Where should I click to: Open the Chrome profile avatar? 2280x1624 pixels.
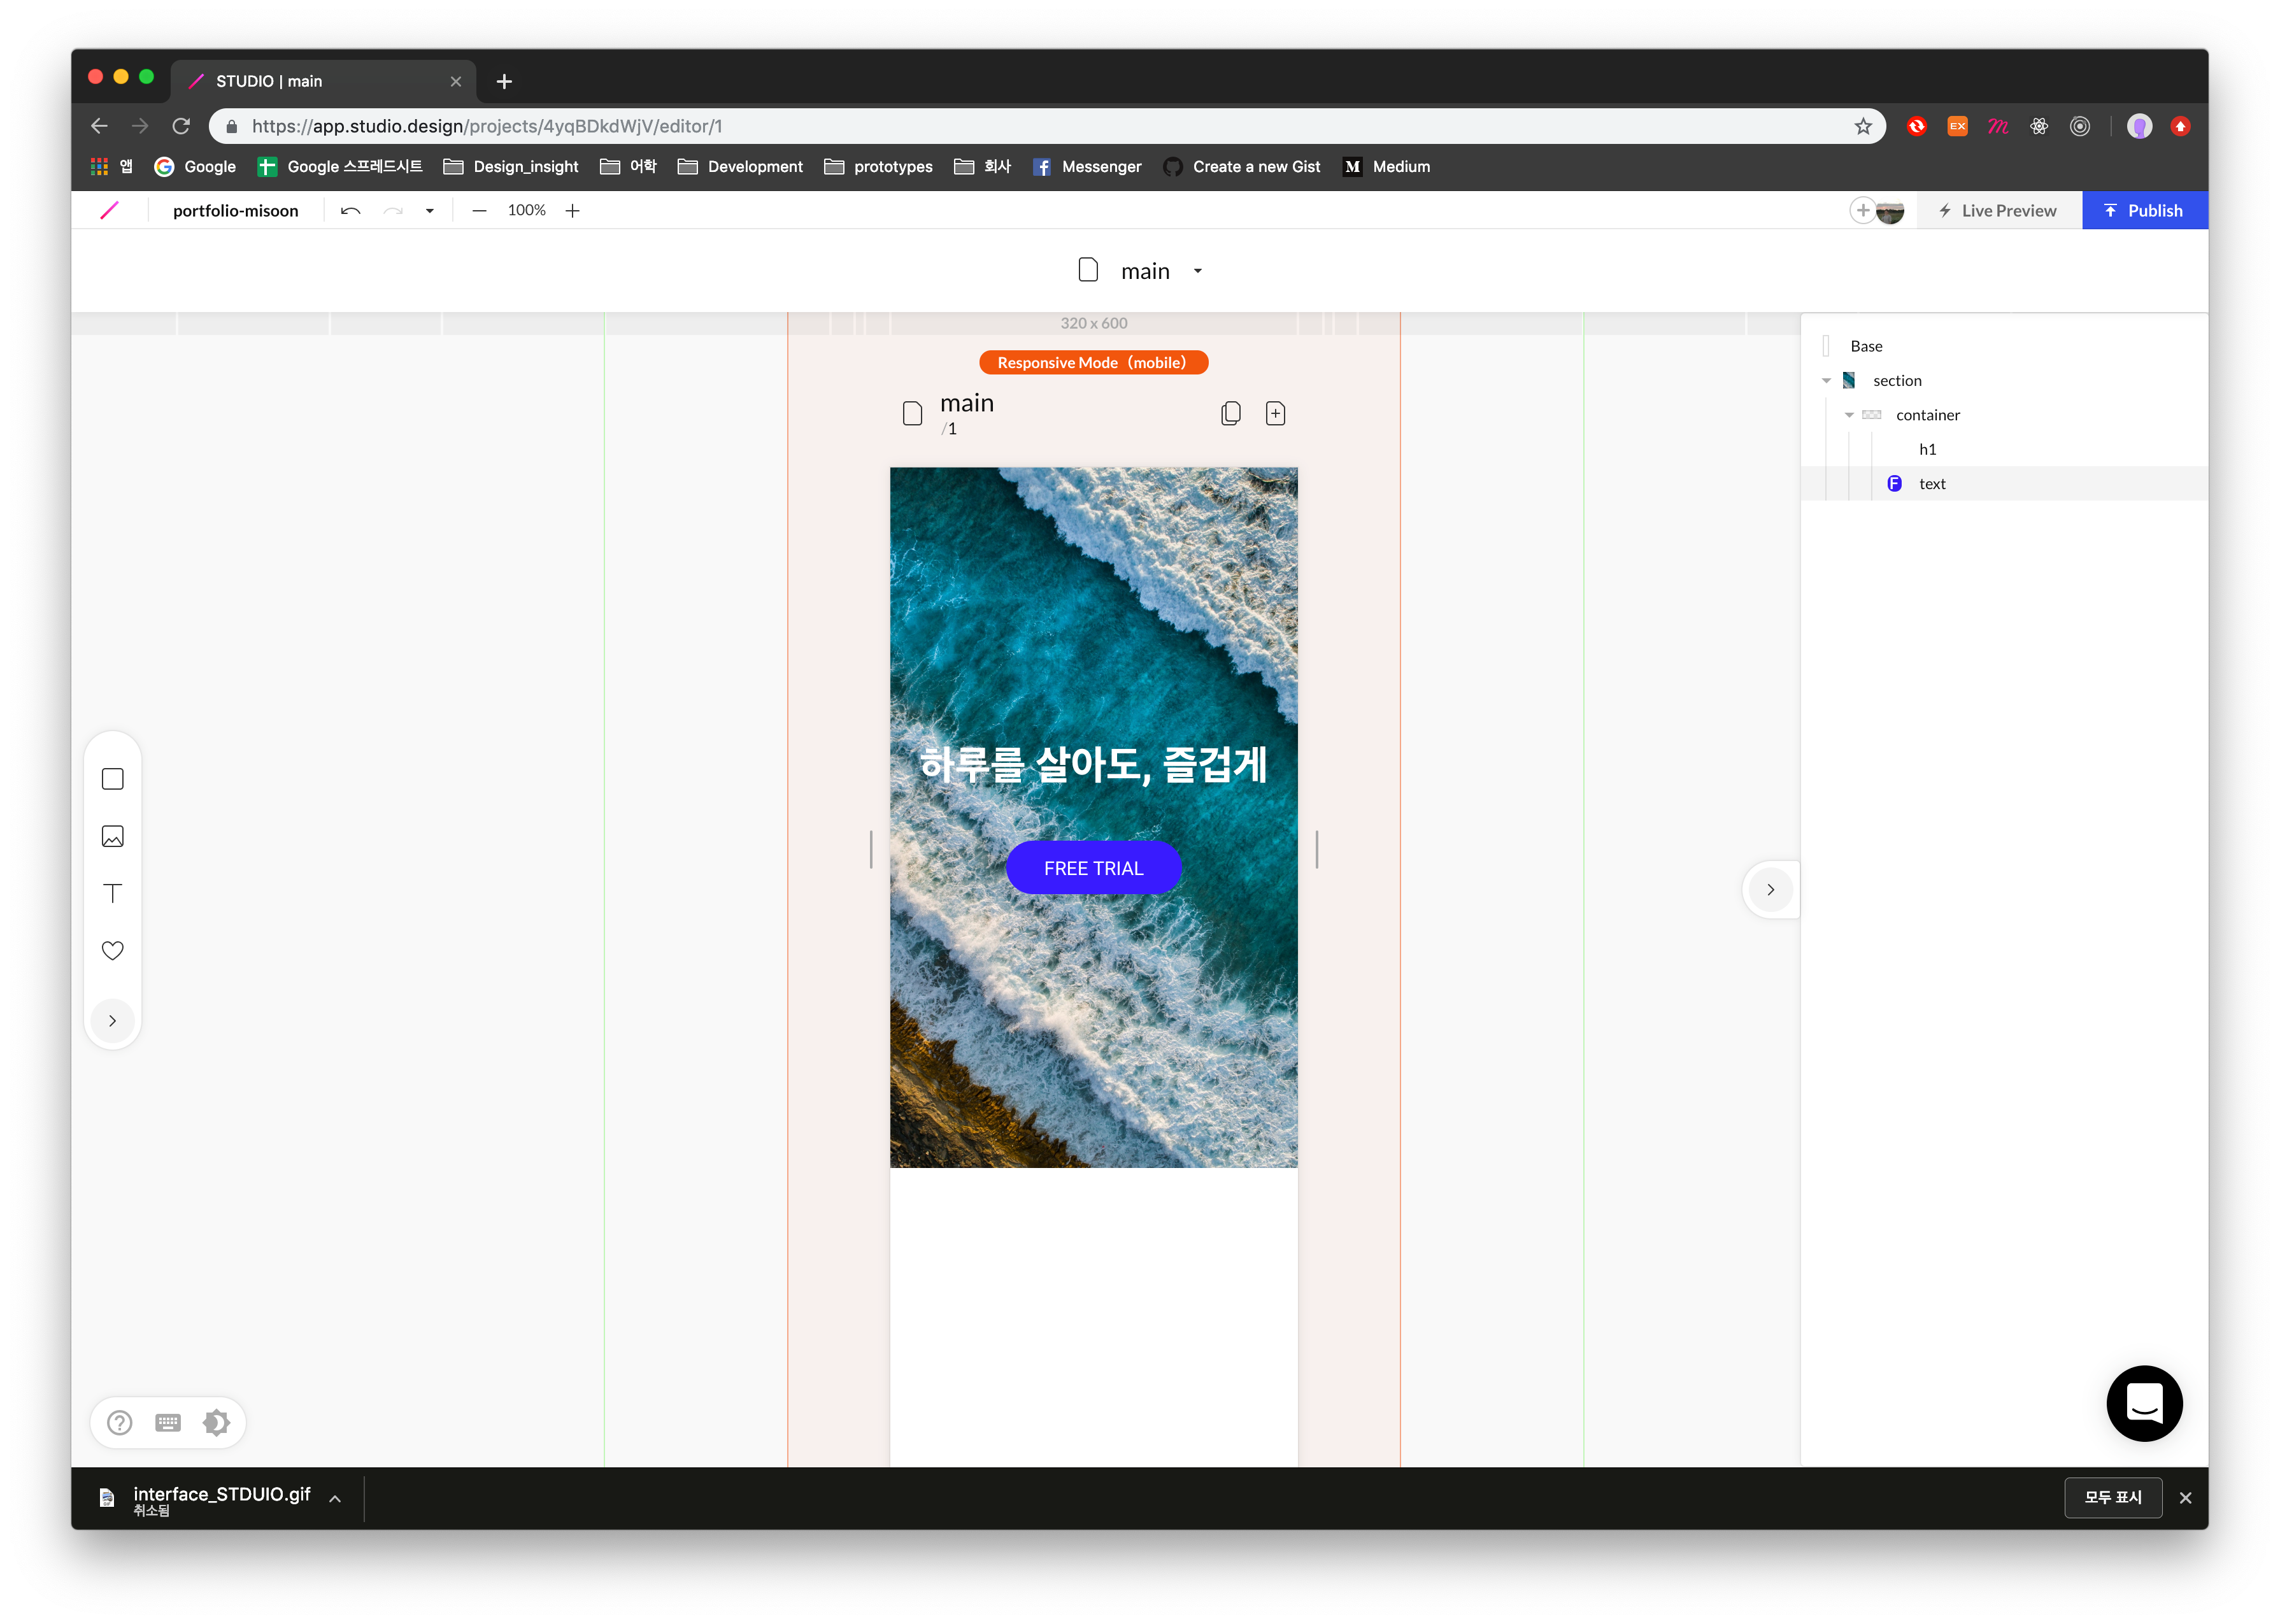click(2139, 126)
